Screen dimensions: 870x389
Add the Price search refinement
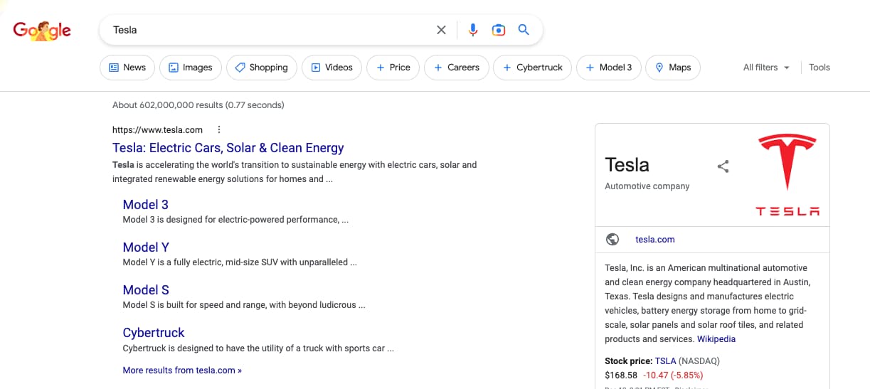coord(393,68)
